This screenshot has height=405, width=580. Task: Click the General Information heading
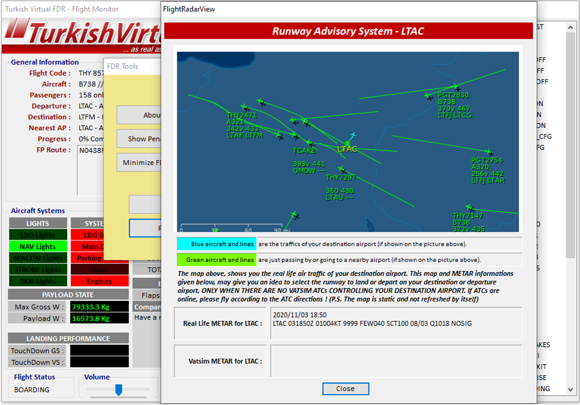(45, 62)
